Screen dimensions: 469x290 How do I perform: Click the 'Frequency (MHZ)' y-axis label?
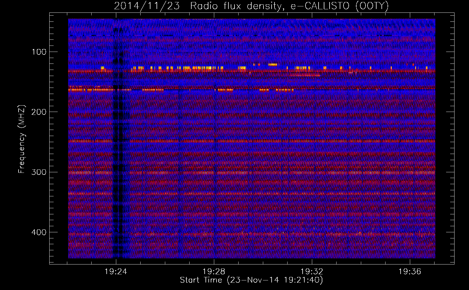(x=22, y=139)
